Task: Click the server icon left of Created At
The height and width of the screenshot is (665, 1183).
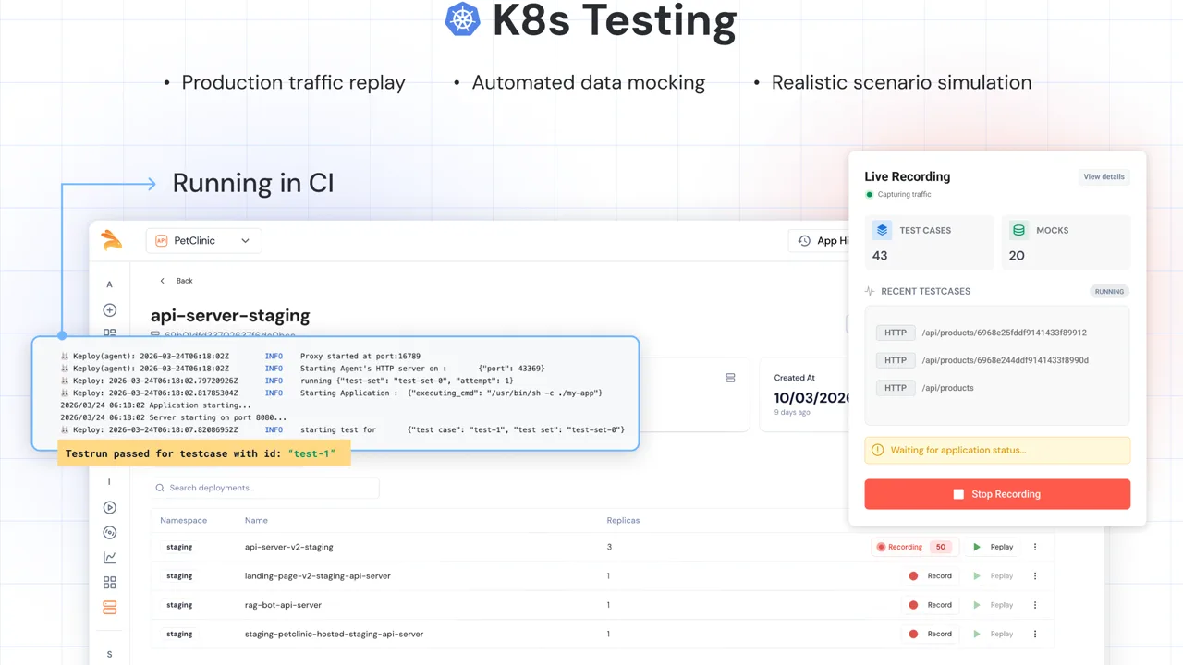Action: point(730,378)
